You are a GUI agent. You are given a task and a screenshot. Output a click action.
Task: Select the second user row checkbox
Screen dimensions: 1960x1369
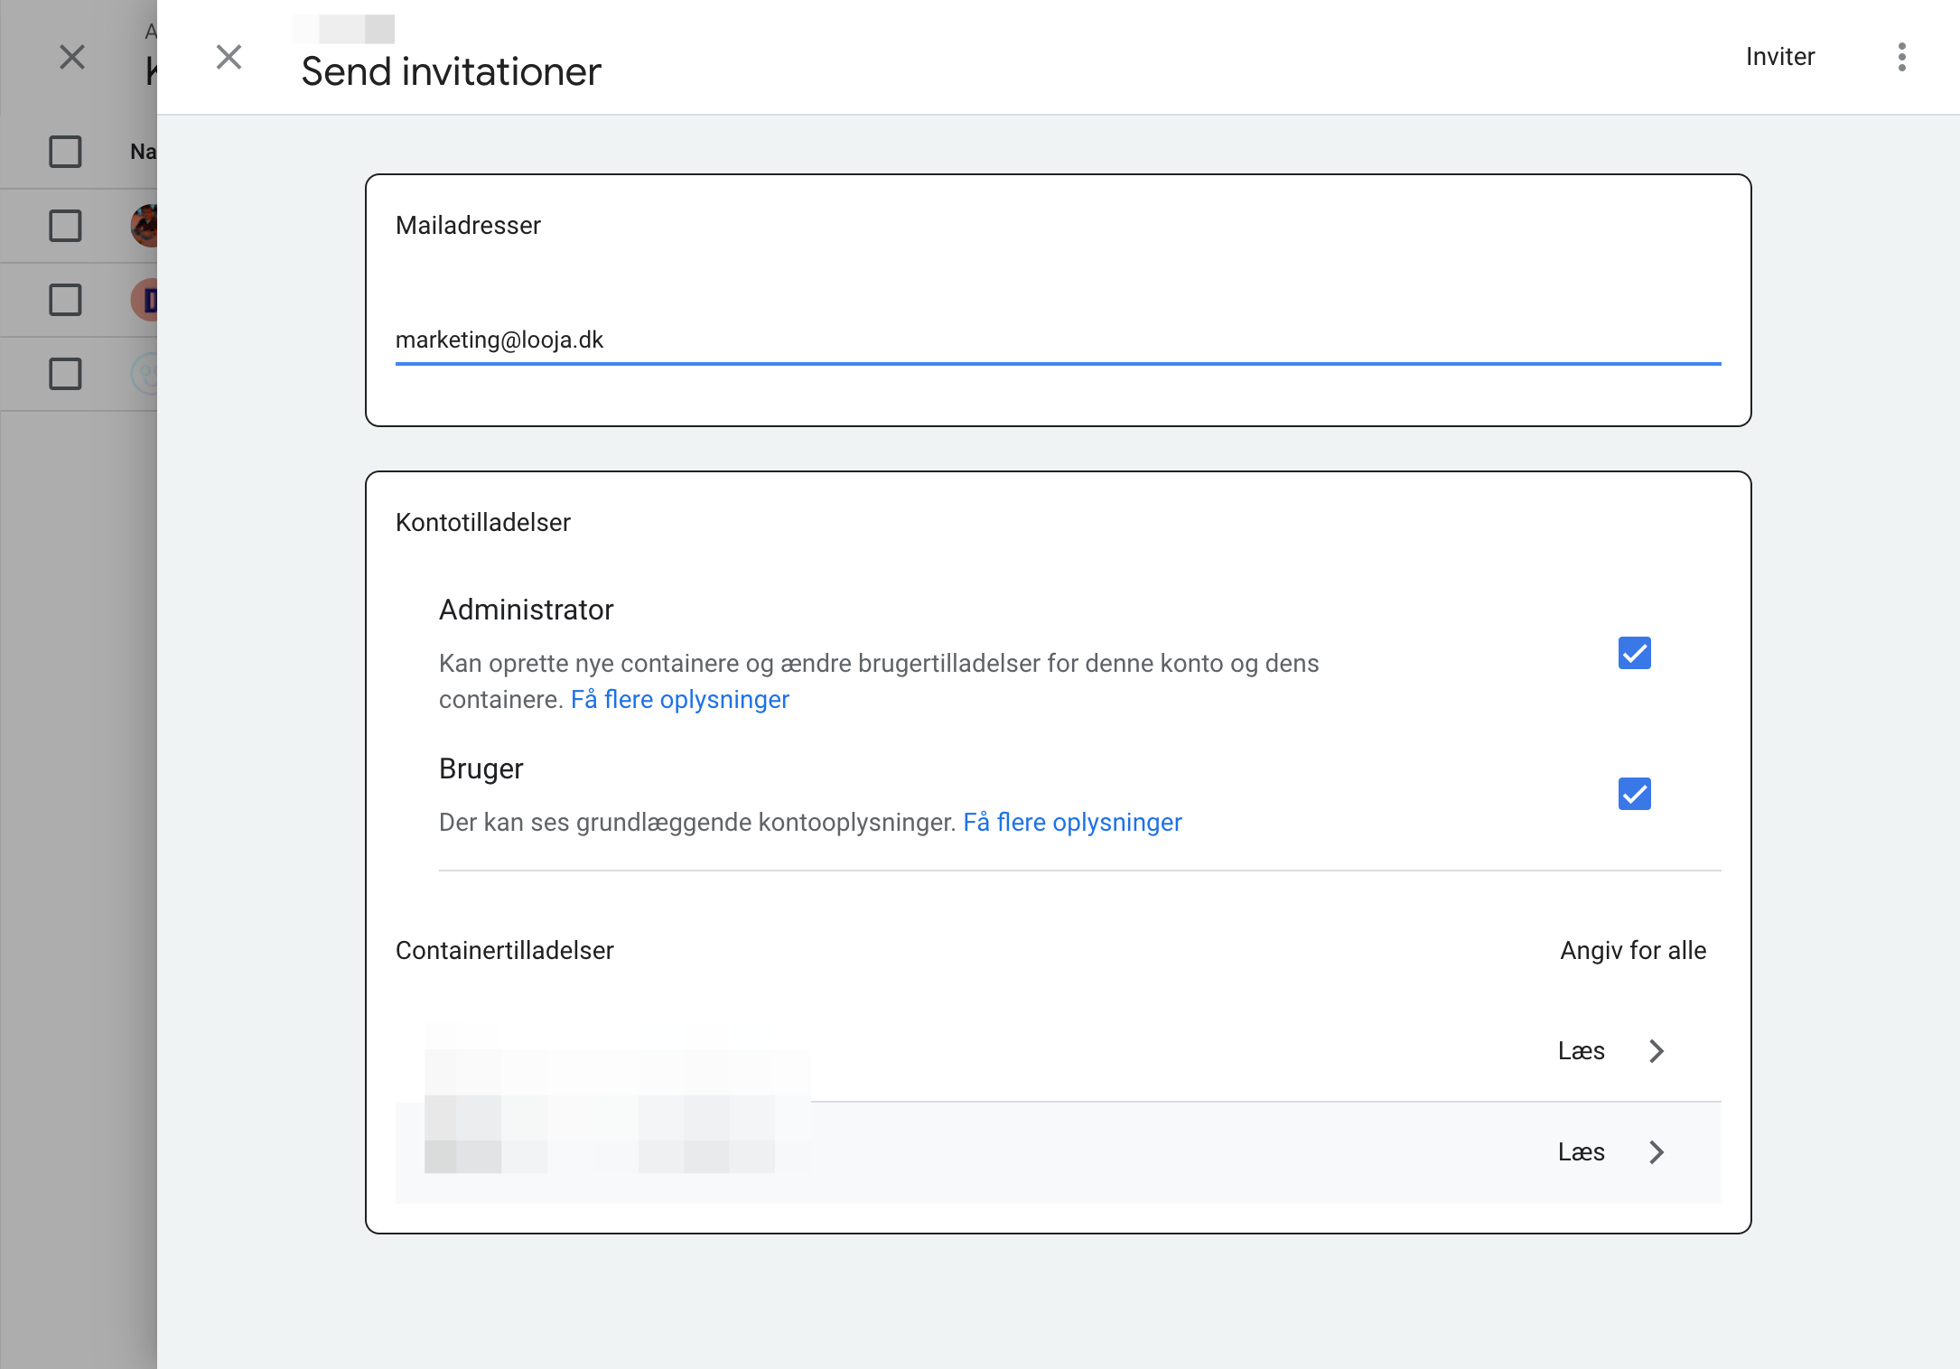65,300
